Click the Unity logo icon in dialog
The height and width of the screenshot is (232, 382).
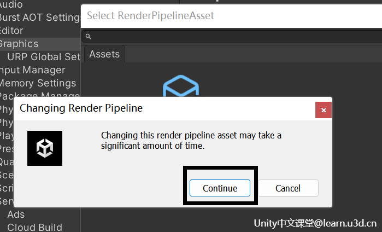click(x=45, y=148)
